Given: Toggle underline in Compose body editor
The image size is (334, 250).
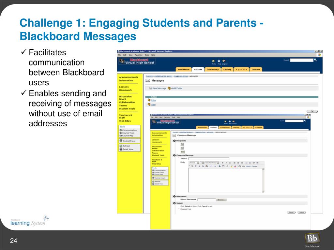Looking at the screenshot, I should (230, 163).
